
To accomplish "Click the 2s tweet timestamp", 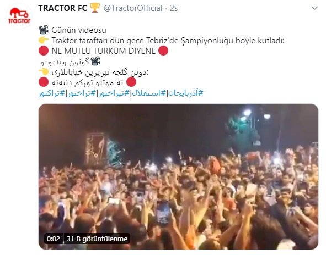I will pos(174,8).
